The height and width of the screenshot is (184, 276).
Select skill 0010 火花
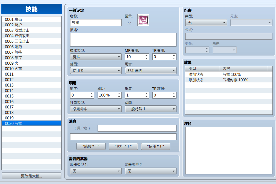click(32, 69)
